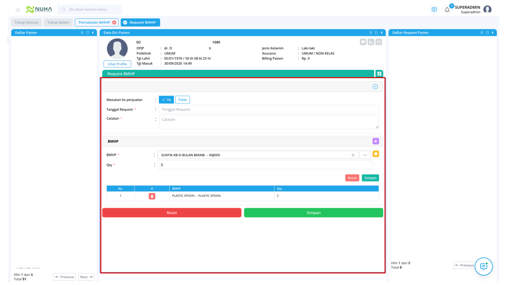Click the small red Reset button in BMHP section
Viewport: 507px width, 285px height.
(352, 178)
